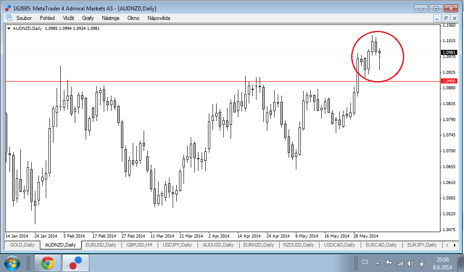Open the volume speaker tray icon
Viewport: 464px width, 272px height.
pos(410,263)
